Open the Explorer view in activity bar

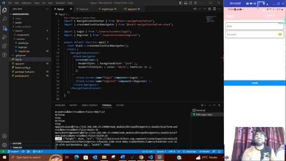(x=4, y=10)
